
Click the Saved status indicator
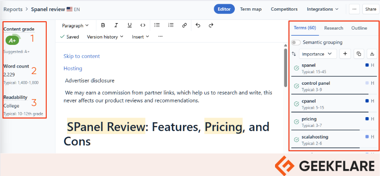69,37
